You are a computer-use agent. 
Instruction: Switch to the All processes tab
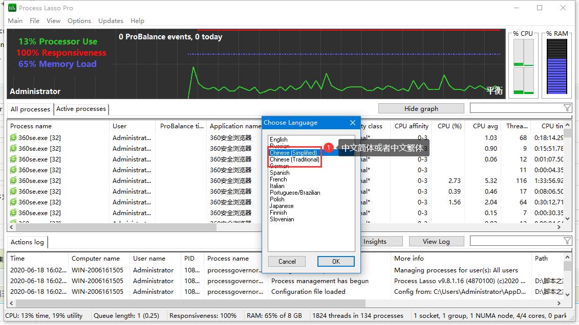click(30, 109)
